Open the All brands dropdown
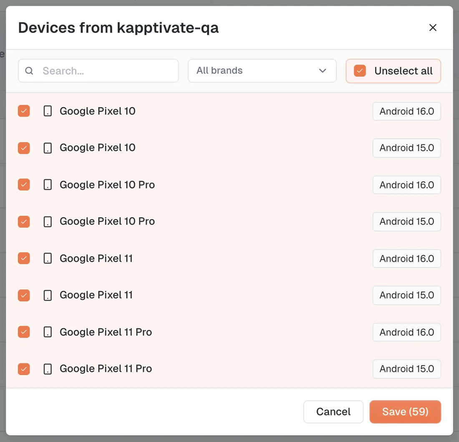Image resolution: width=459 pixels, height=442 pixels. pyautogui.click(x=262, y=71)
